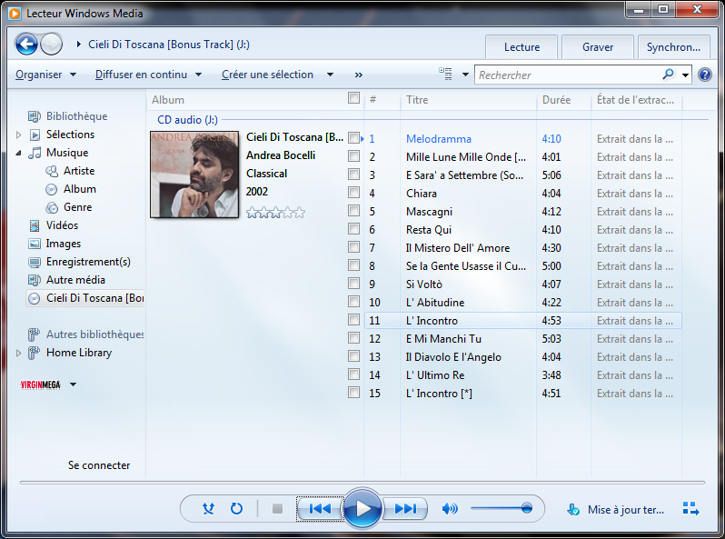Toggle the select-all tracks checkbox in header
This screenshot has height=539, width=725.
pos(353,97)
